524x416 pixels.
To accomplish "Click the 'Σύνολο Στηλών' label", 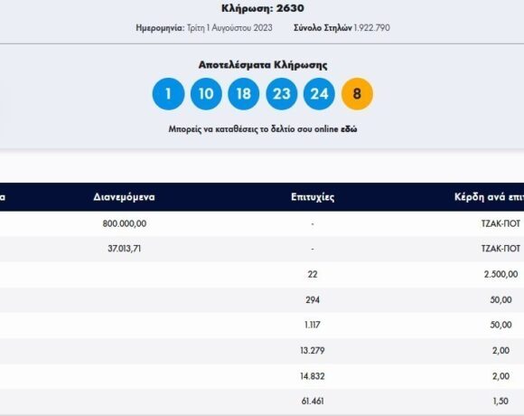I will point(323,28).
